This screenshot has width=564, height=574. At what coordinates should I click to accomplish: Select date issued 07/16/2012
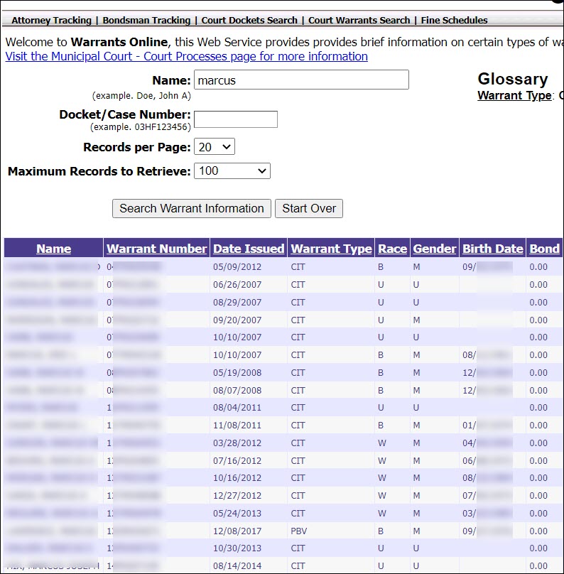(x=237, y=460)
